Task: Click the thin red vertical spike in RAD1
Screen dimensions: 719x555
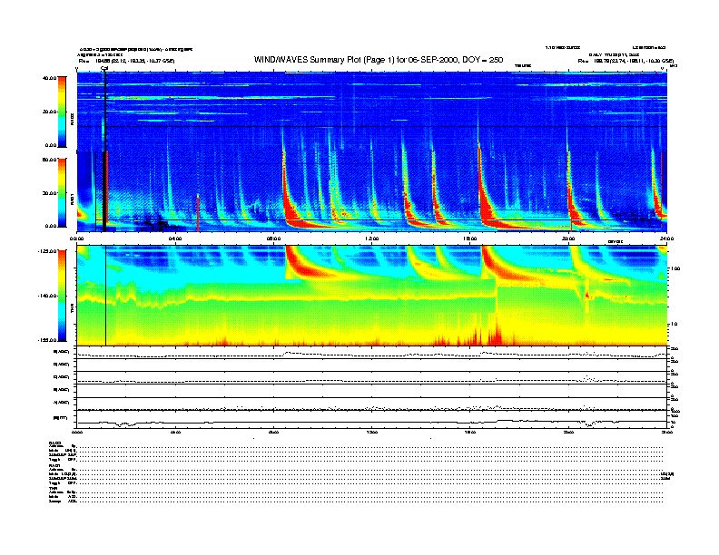Action: tap(198, 213)
